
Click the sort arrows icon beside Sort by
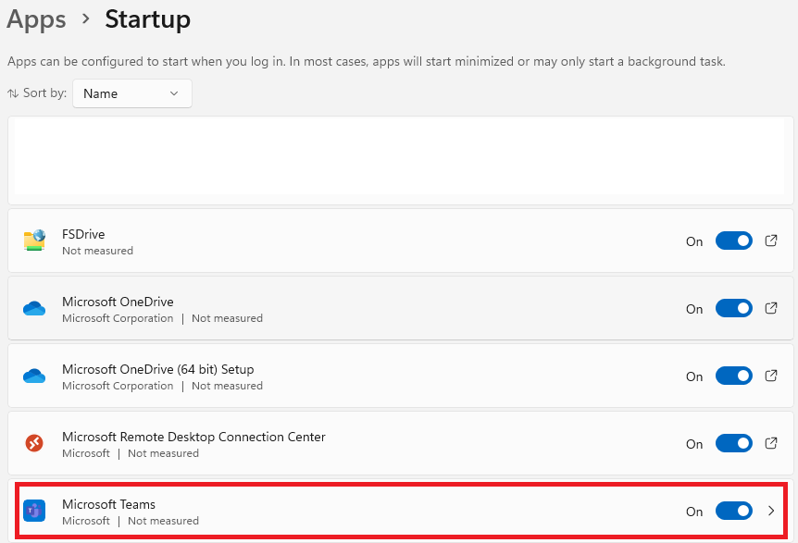click(x=13, y=93)
